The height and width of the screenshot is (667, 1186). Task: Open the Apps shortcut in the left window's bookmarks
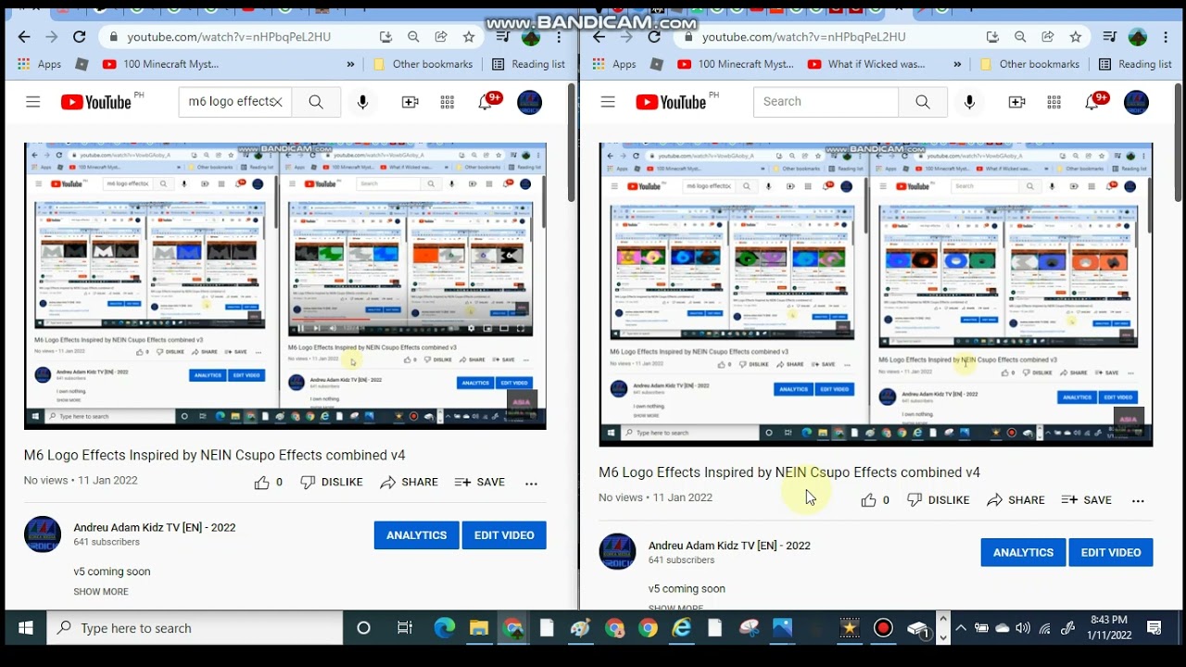pos(40,65)
